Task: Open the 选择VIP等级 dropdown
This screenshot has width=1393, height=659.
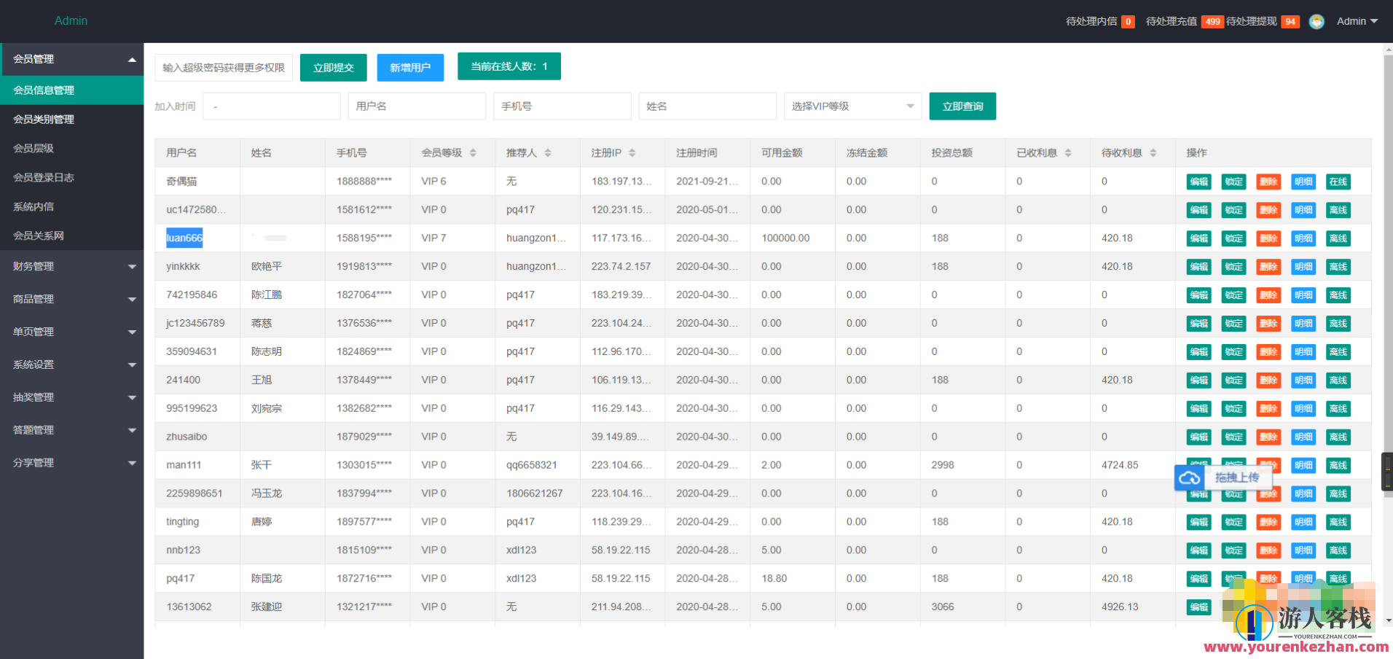Action: pyautogui.click(x=852, y=106)
